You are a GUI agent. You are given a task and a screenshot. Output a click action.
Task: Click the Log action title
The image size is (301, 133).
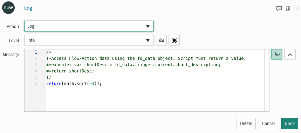[x=28, y=8]
